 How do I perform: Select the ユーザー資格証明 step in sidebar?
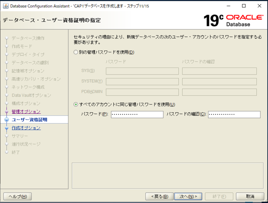click(x=30, y=120)
